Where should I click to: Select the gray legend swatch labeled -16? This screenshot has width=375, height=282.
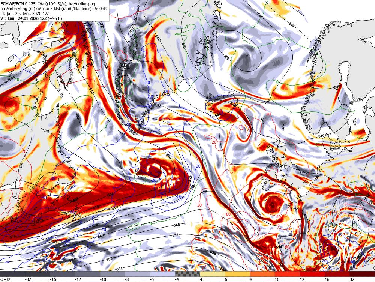[63, 274]
